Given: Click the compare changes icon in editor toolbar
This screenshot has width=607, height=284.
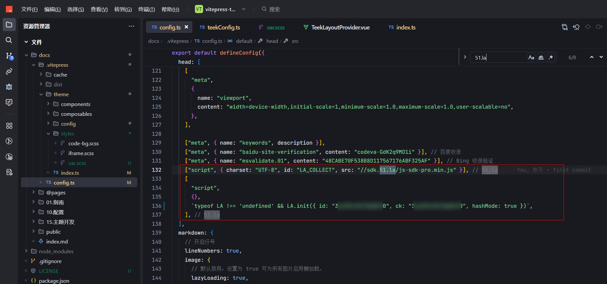Looking at the screenshot, I should click(565, 27).
